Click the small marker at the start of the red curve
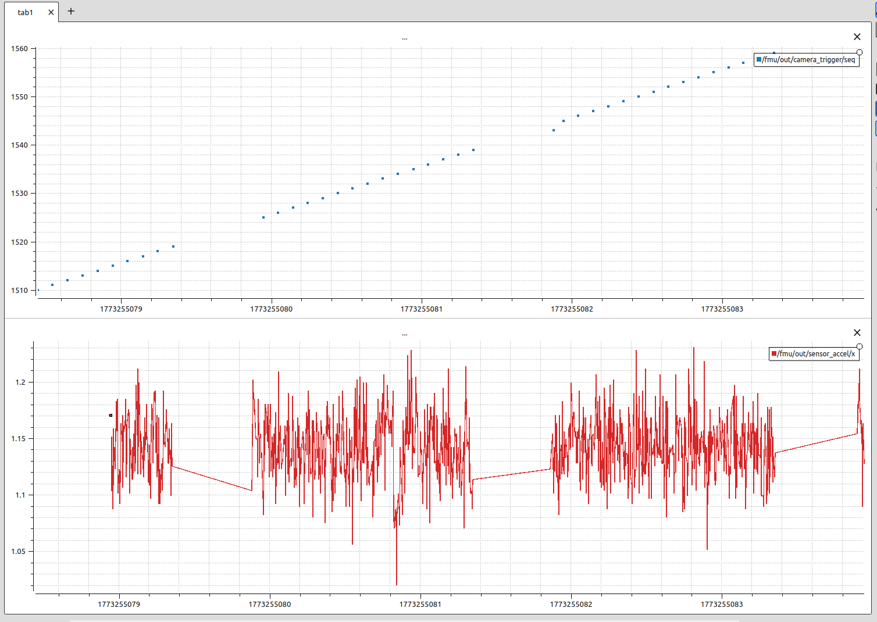Image resolution: width=877 pixels, height=622 pixels. tap(110, 415)
